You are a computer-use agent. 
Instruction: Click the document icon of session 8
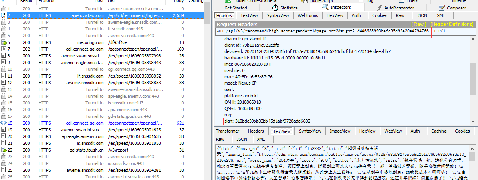pyautogui.click(x=4, y=55)
